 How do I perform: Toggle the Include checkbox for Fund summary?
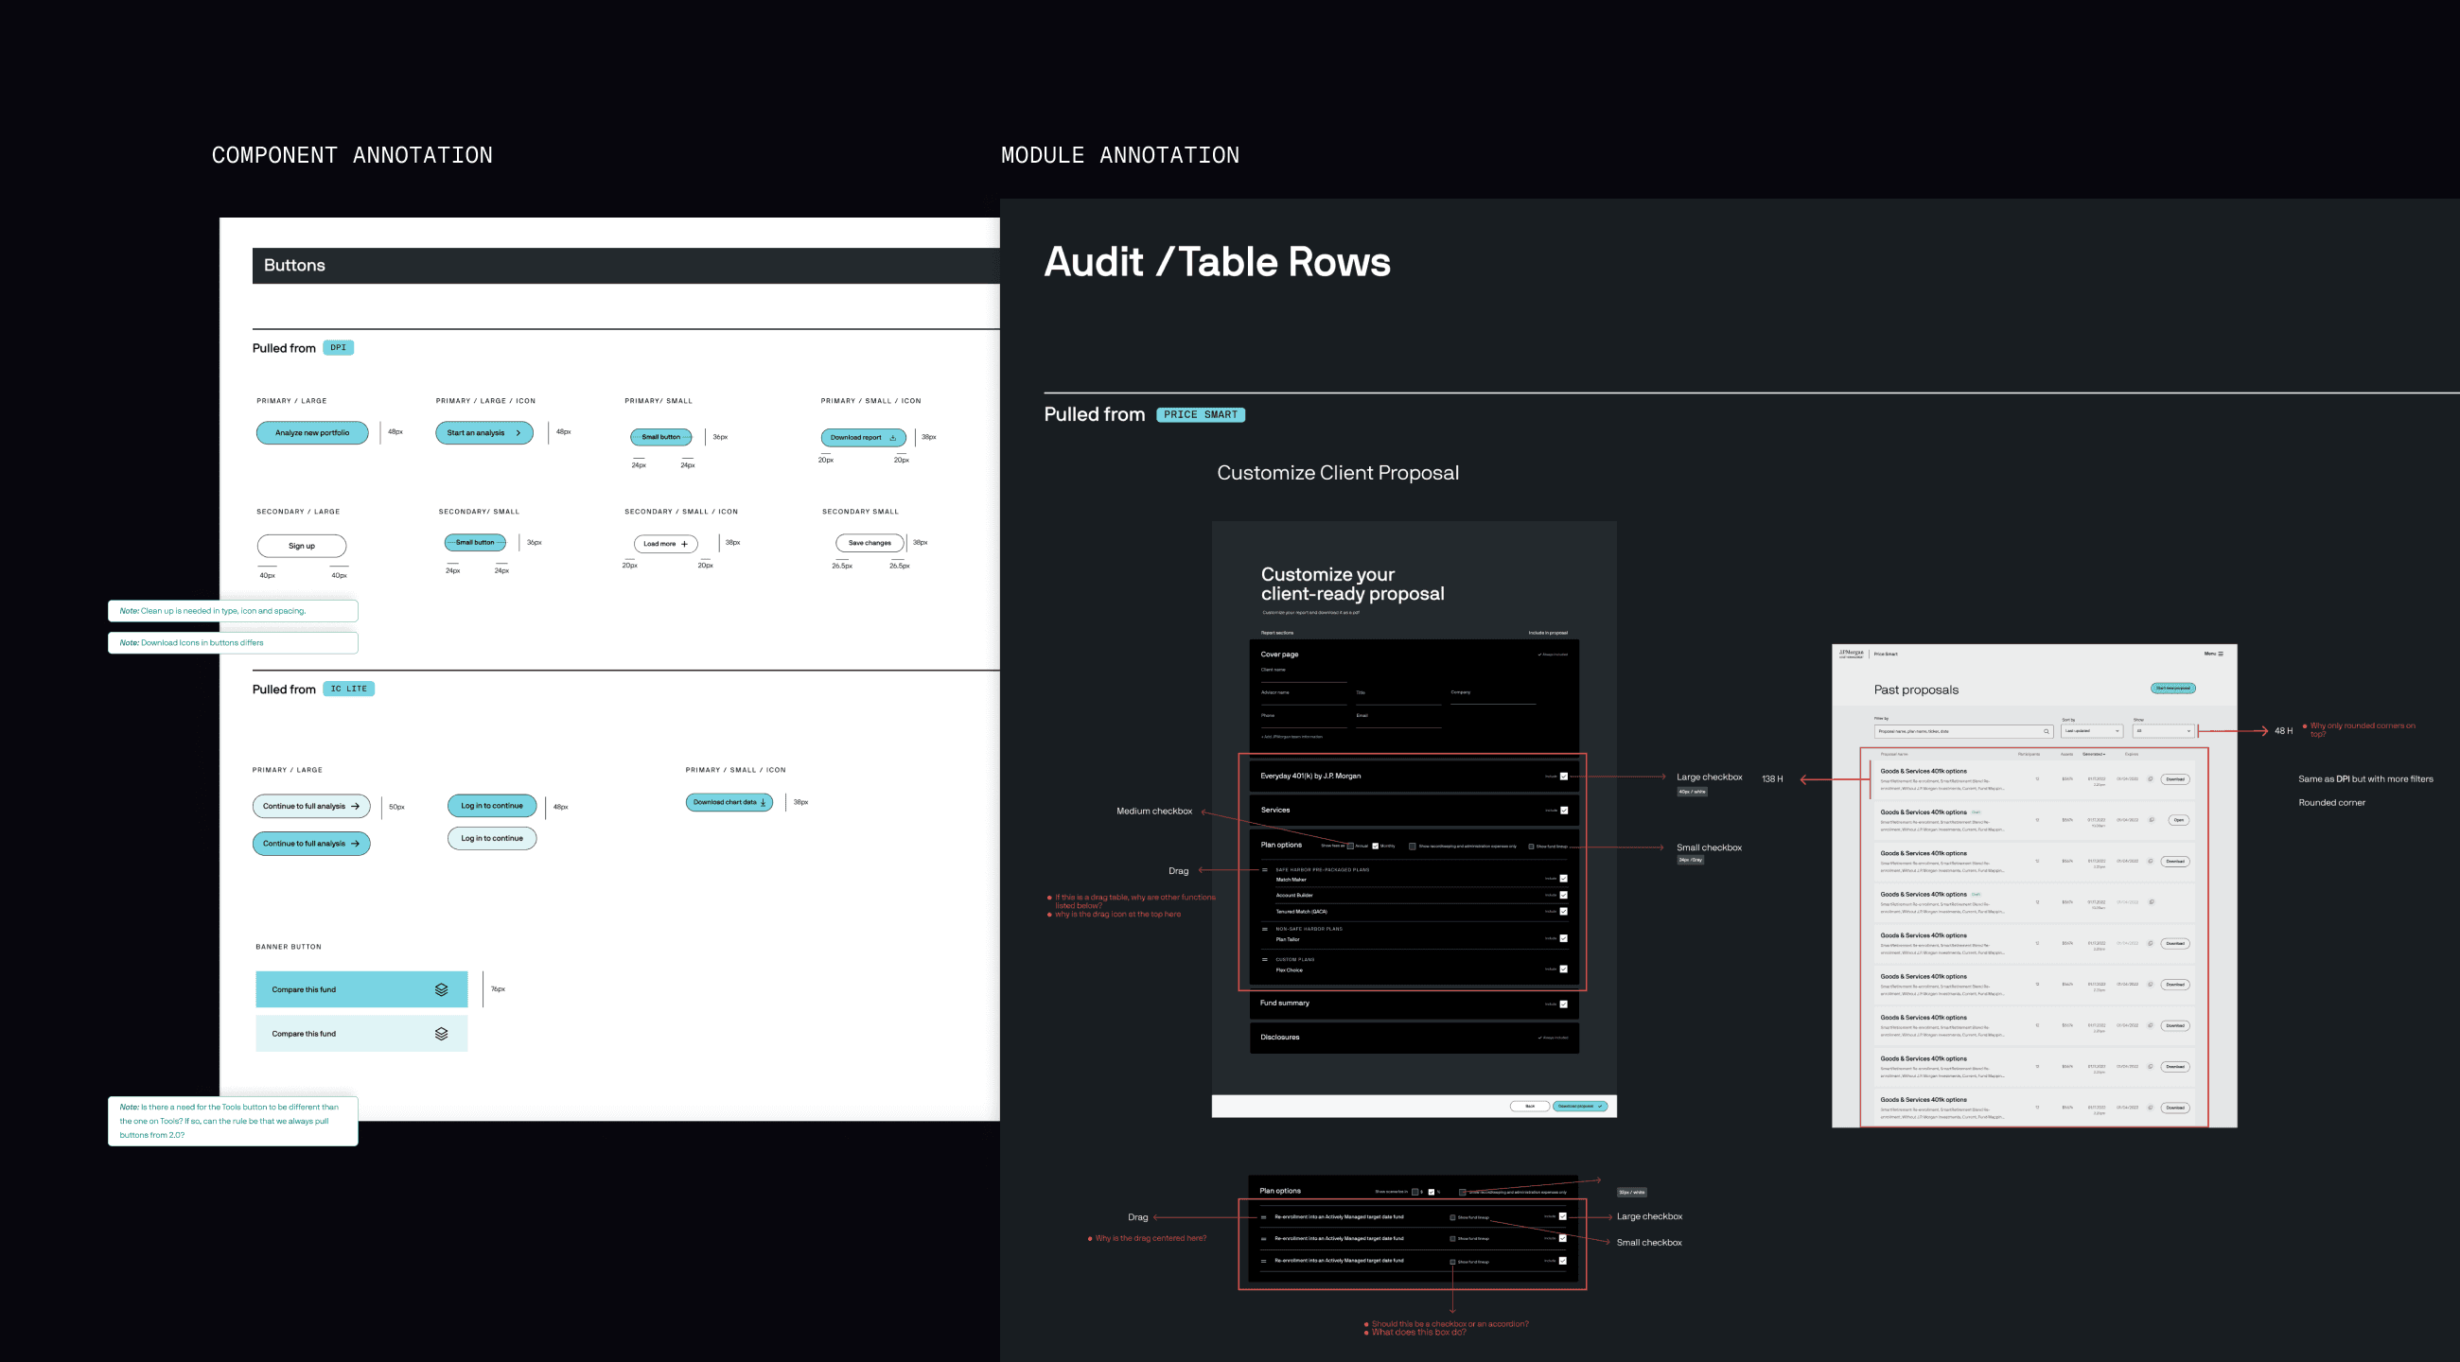point(1563,1004)
